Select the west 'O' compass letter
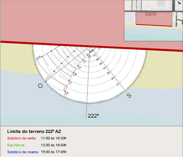 (x=40, y=86)
